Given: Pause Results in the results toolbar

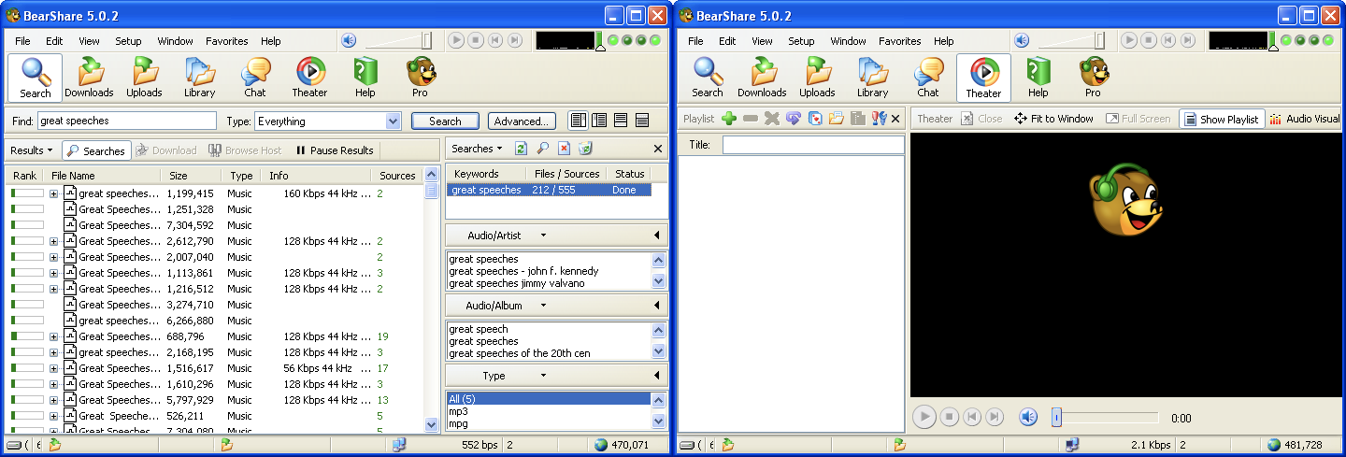Looking at the screenshot, I should pos(335,150).
